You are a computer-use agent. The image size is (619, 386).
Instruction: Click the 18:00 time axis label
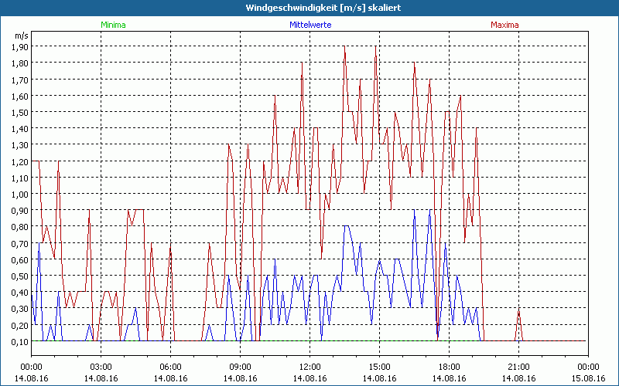pyautogui.click(x=449, y=367)
